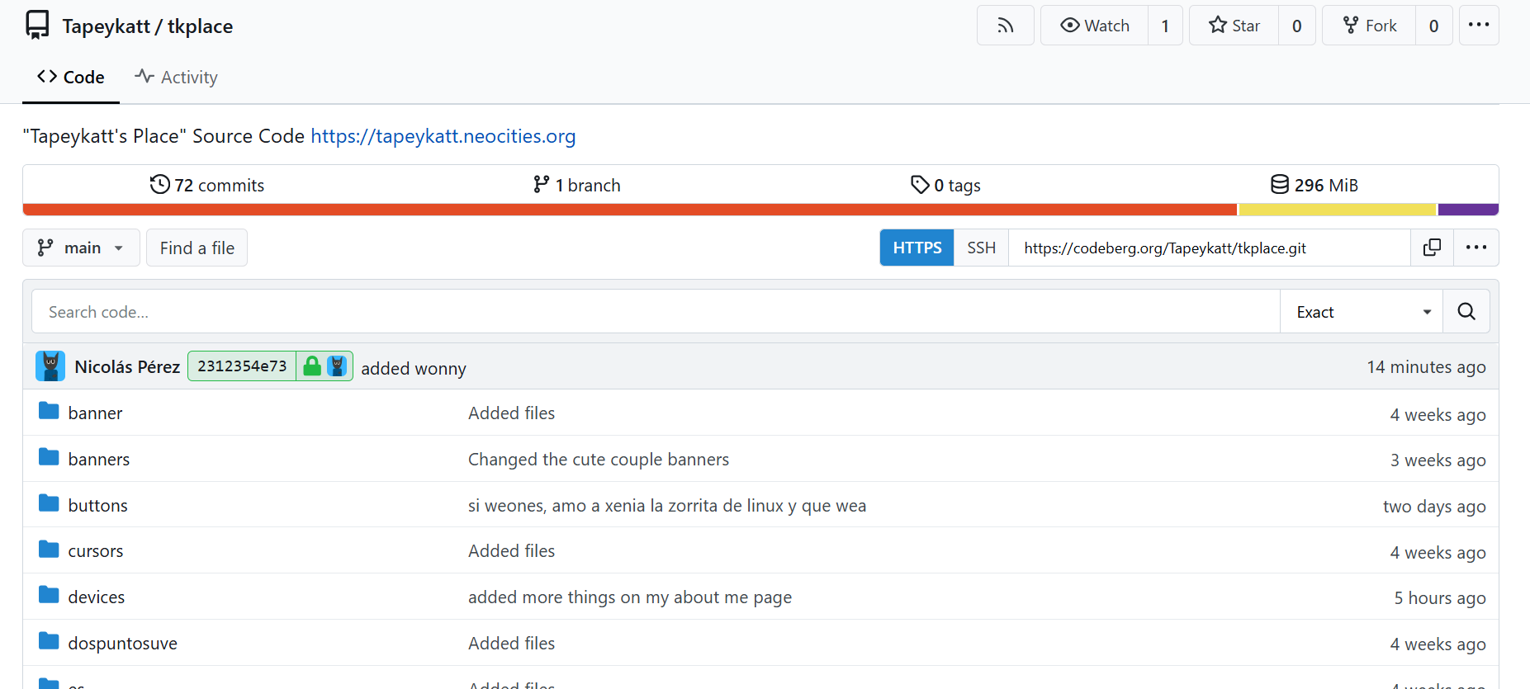The width and height of the screenshot is (1530, 689).
Task: Open the buttons folder icon
Action: 49,504
